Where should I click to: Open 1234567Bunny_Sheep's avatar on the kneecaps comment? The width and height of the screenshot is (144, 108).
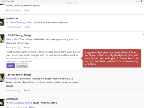pyautogui.click(x=2, y=38)
